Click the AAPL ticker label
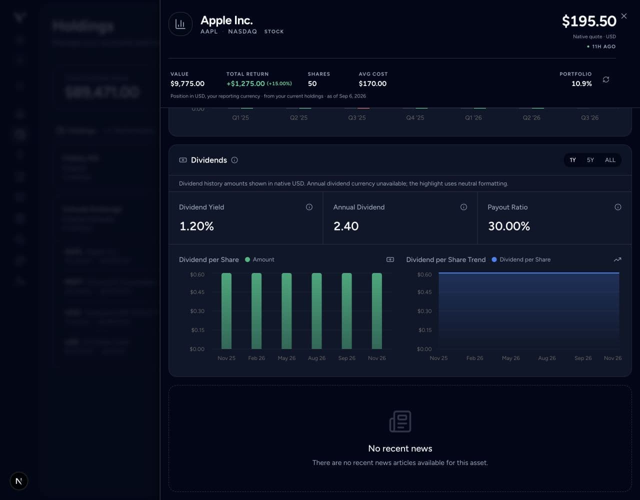 [x=209, y=31]
